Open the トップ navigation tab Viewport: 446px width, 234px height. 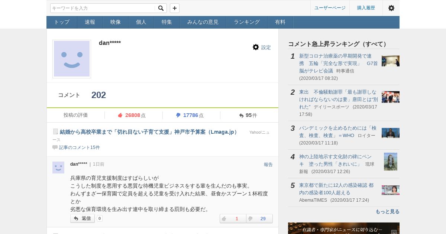62,22
